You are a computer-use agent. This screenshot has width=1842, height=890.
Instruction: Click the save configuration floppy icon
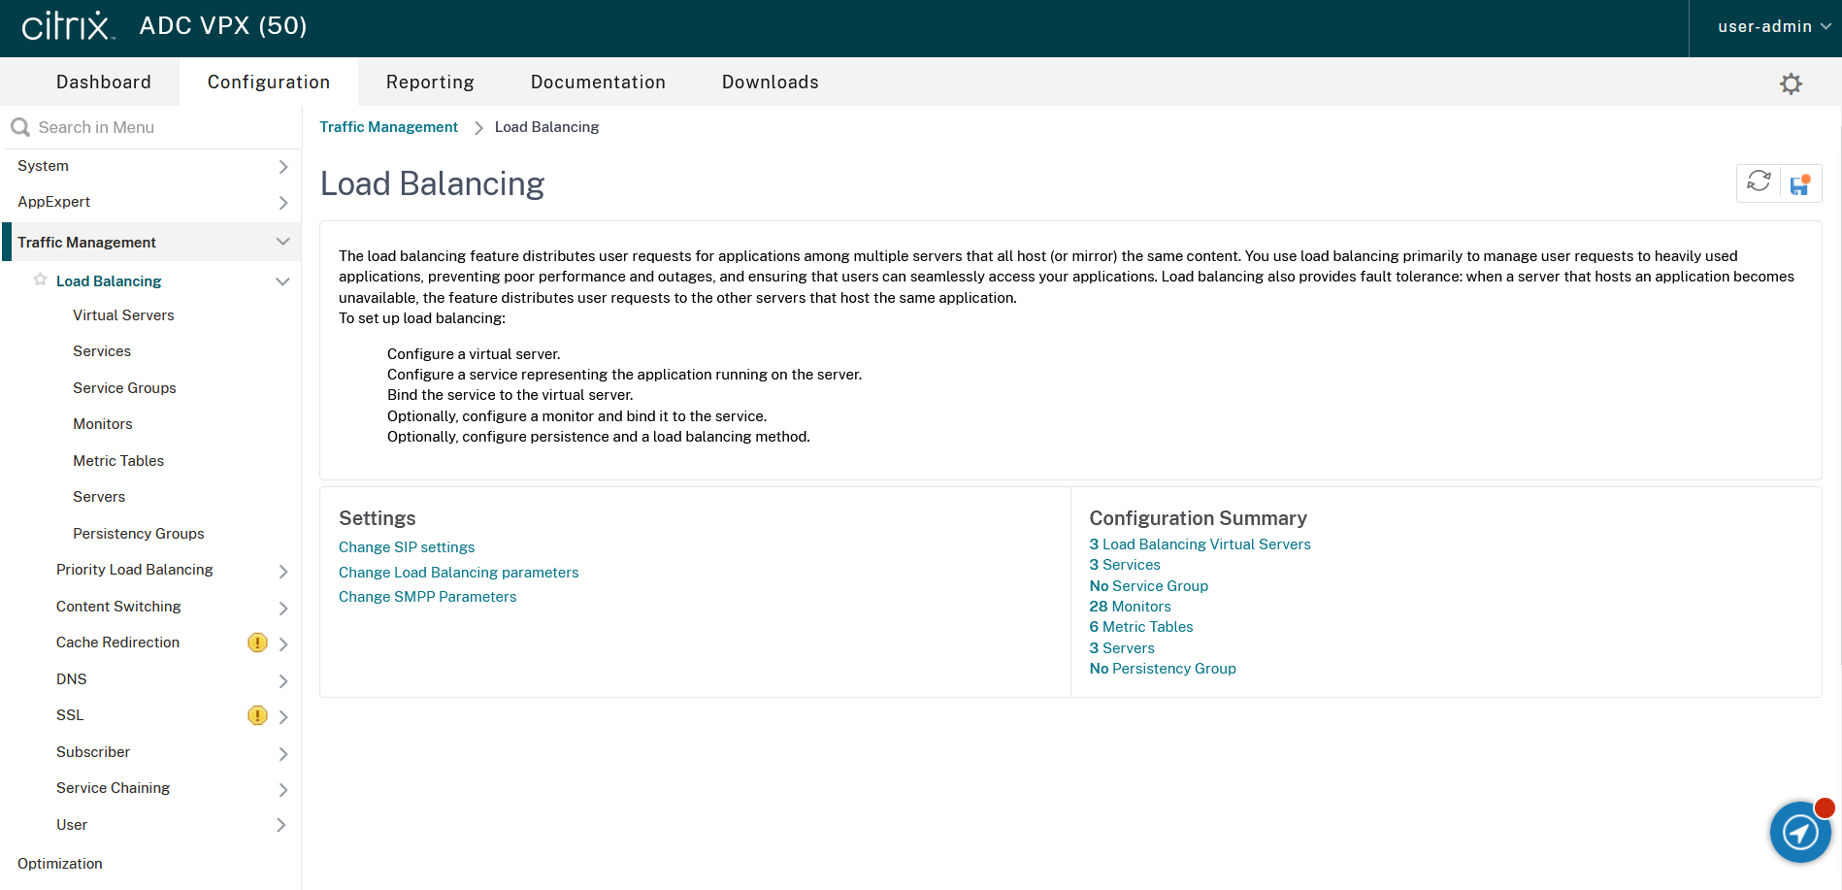[x=1800, y=184]
